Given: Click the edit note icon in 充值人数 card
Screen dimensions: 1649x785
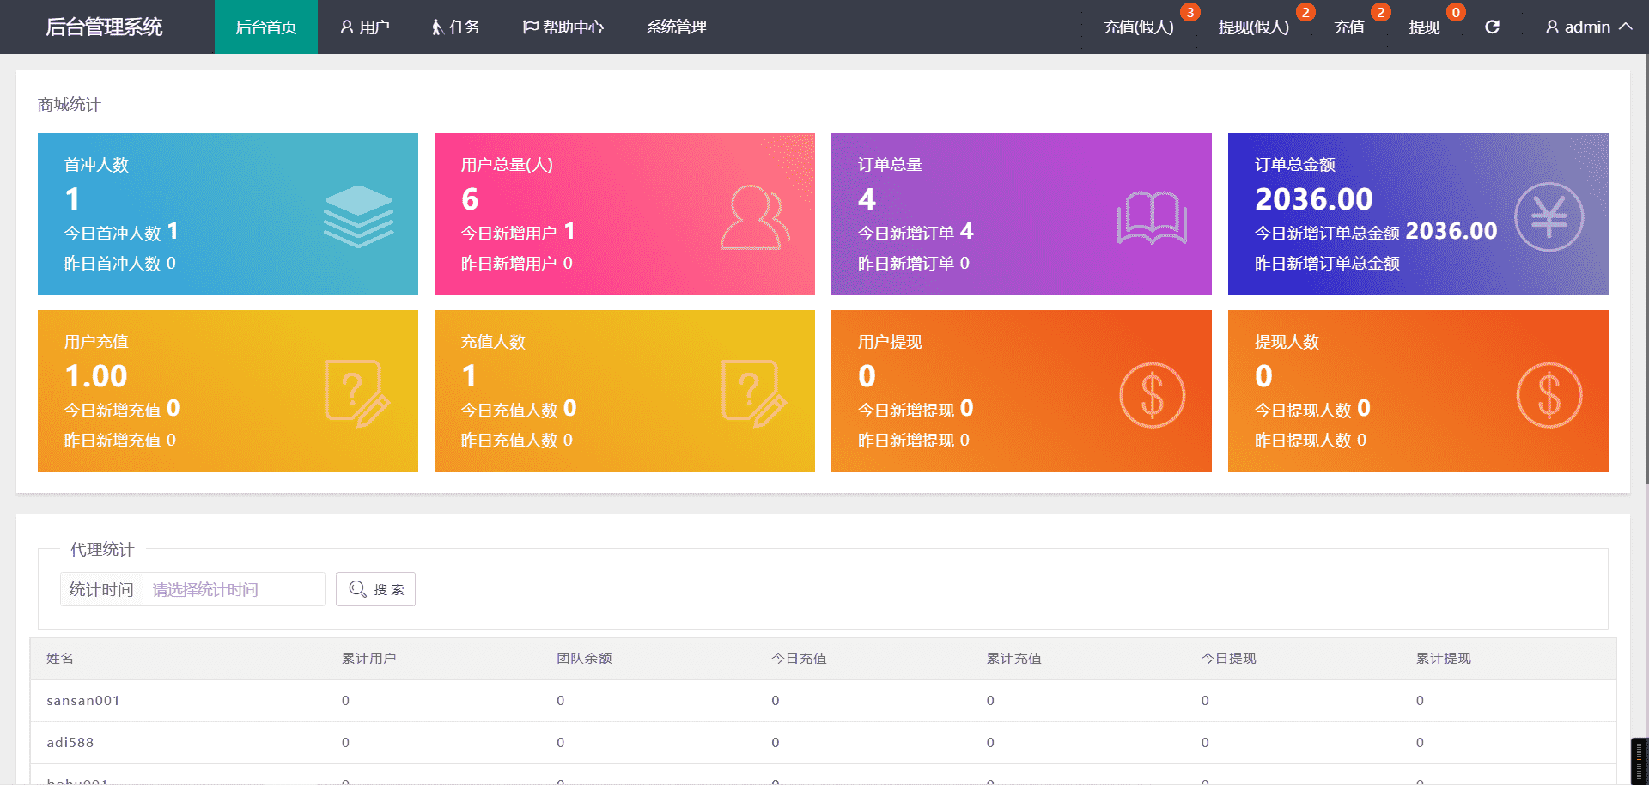Looking at the screenshot, I should (753, 393).
